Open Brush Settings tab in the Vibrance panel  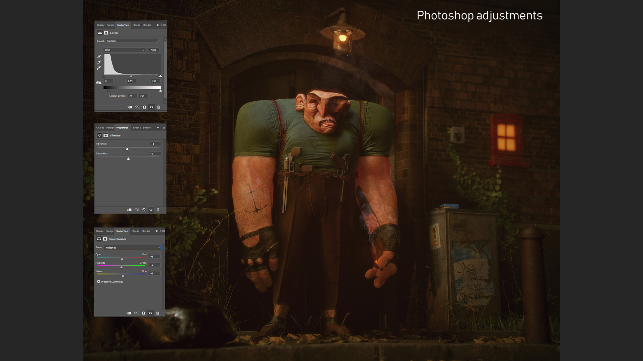pos(137,128)
